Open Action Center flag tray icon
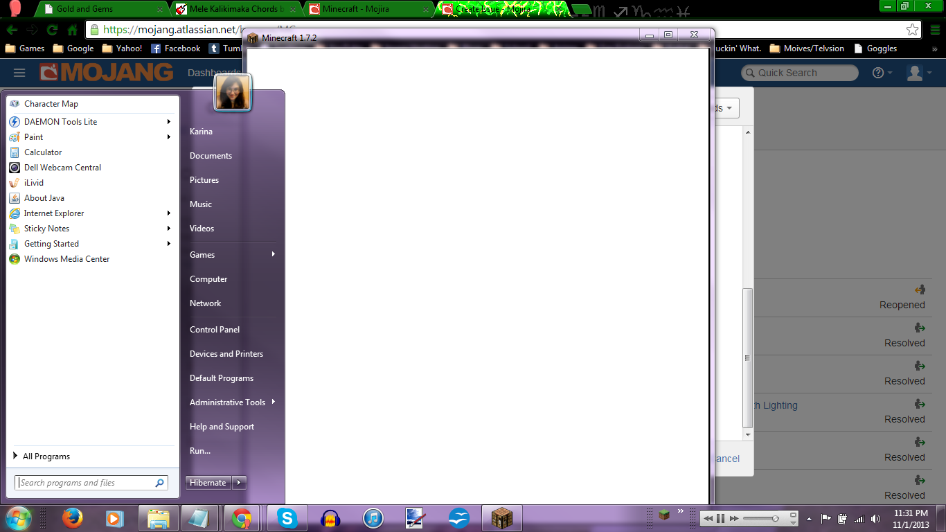 pyautogui.click(x=826, y=518)
